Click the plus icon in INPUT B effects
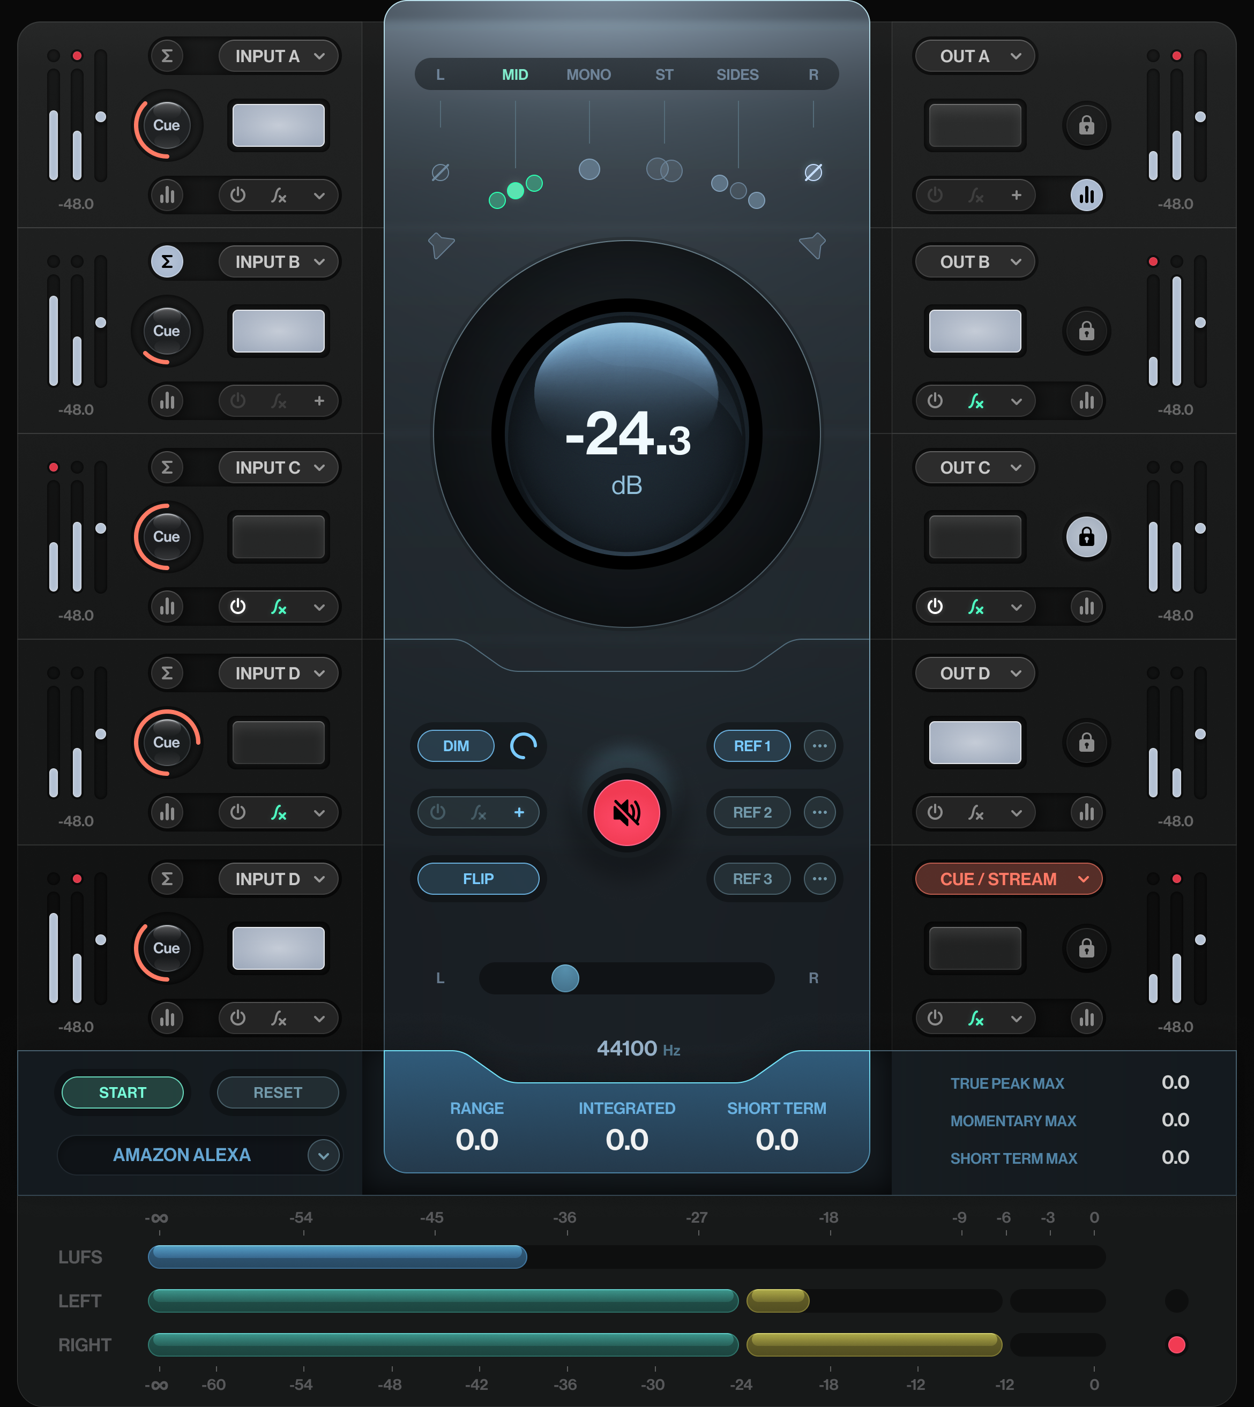Screen dimensions: 1254x1407 click(x=319, y=401)
